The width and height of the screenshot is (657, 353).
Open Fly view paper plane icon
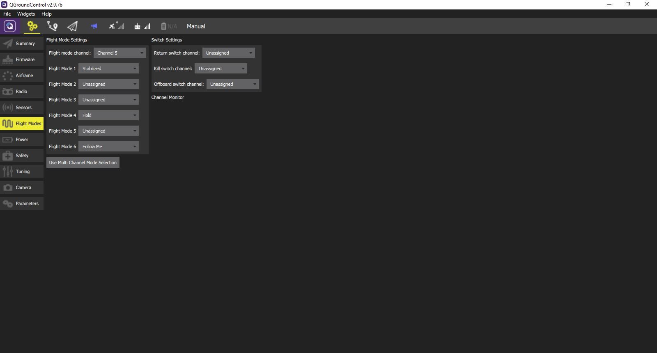pyautogui.click(x=72, y=26)
